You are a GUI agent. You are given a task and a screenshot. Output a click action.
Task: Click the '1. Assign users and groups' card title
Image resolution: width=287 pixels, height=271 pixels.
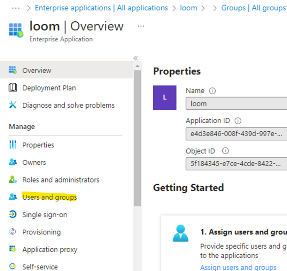pyautogui.click(x=243, y=232)
